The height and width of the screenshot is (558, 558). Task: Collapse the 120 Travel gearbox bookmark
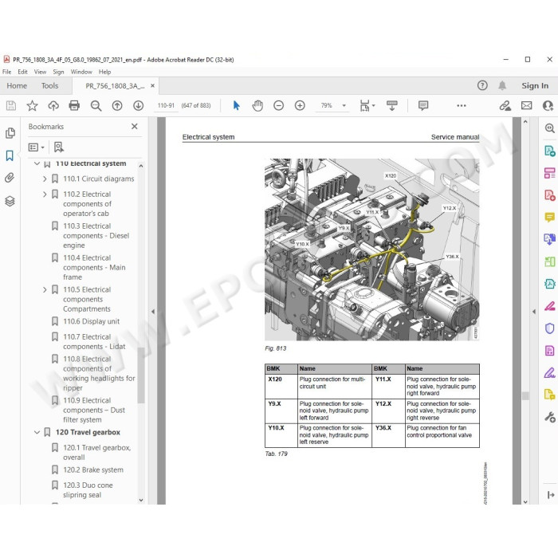(37, 432)
